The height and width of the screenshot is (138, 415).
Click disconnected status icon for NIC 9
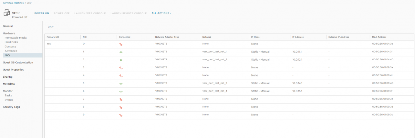(121, 115)
